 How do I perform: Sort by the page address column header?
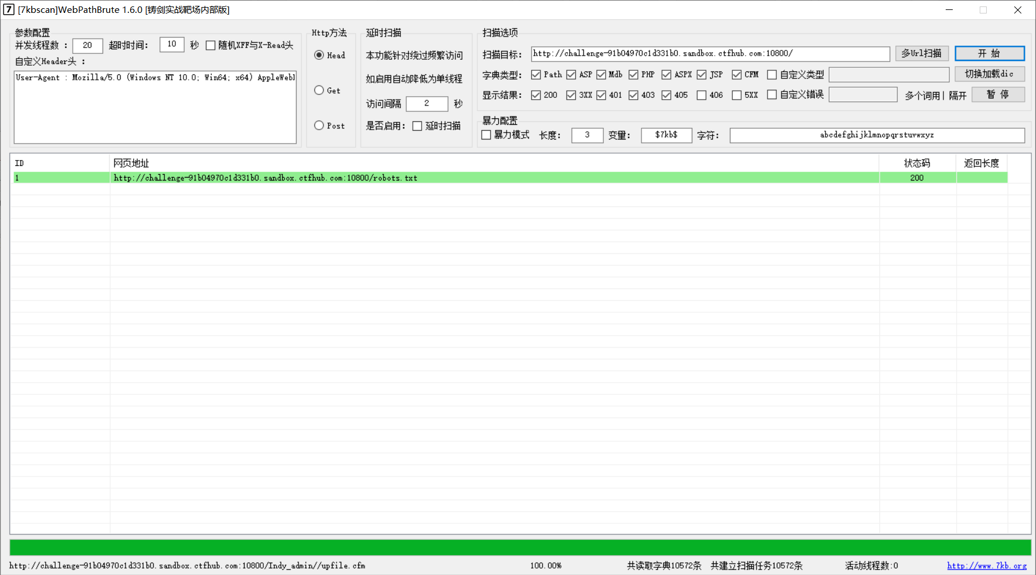tap(494, 163)
